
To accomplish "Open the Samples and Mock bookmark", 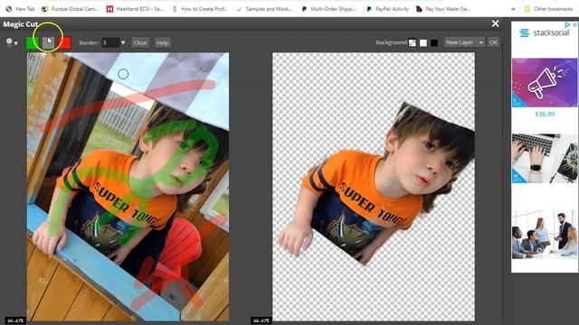I will click(x=264, y=9).
